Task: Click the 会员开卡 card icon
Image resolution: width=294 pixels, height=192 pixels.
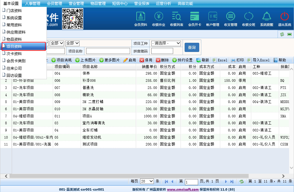Action: click(x=195, y=16)
